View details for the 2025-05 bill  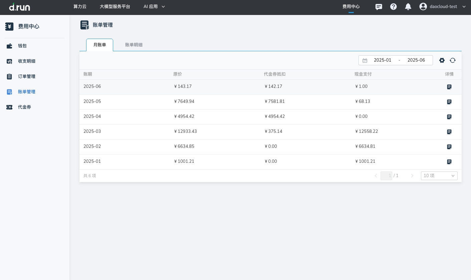point(449,102)
